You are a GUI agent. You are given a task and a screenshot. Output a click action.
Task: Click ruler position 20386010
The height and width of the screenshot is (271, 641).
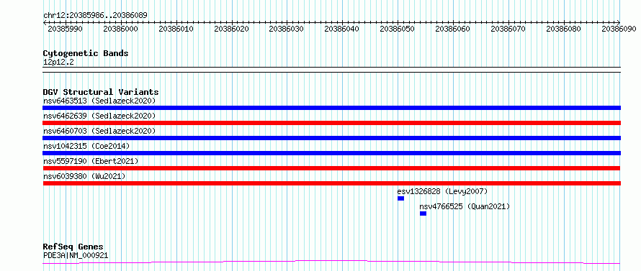[x=176, y=29]
